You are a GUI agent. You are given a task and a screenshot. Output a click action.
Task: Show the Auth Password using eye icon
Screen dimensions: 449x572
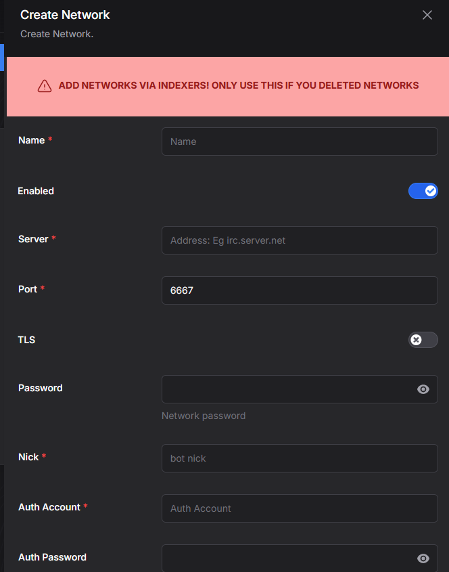click(423, 558)
